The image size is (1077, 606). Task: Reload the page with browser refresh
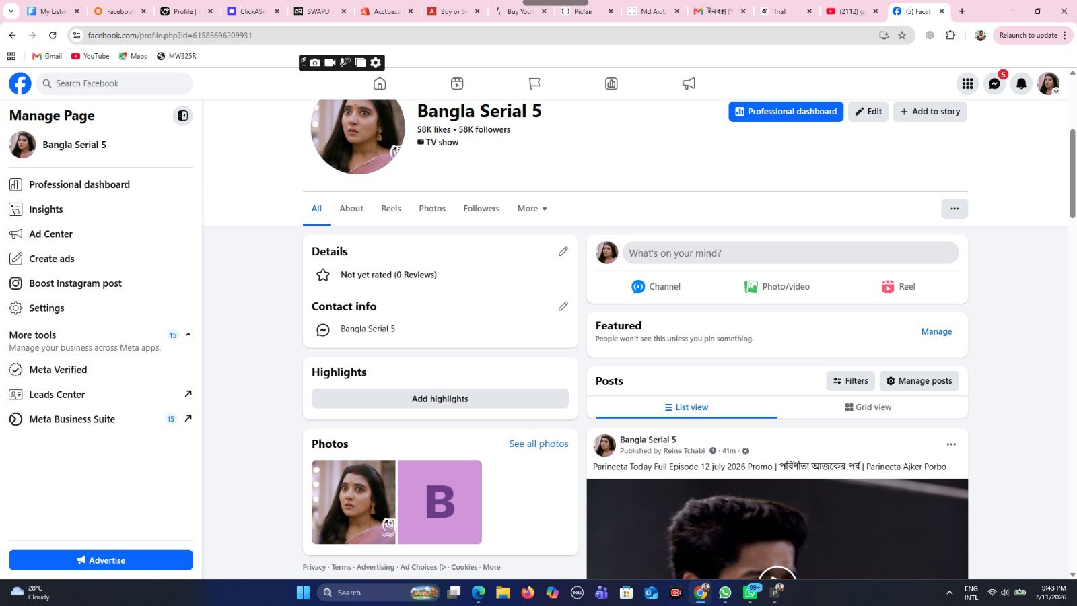click(53, 35)
